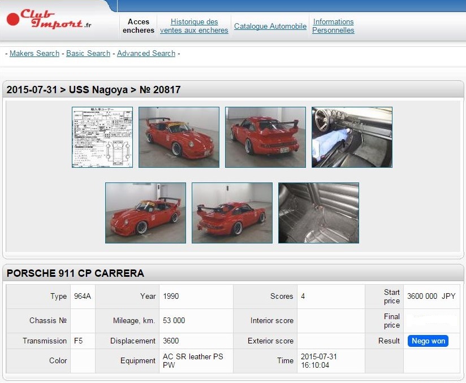
Task: Open the Basic Search link
Action: tap(88, 53)
